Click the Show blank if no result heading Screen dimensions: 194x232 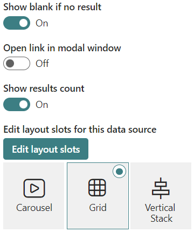click(52, 7)
